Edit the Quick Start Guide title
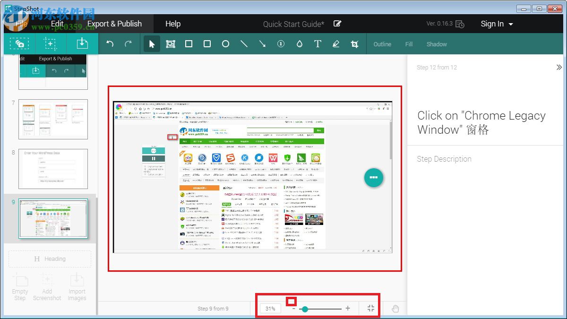The image size is (567, 319). [x=337, y=24]
